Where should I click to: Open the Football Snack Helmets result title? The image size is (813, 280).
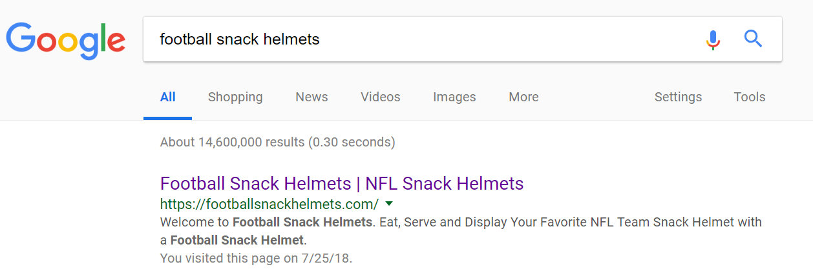pos(341,184)
